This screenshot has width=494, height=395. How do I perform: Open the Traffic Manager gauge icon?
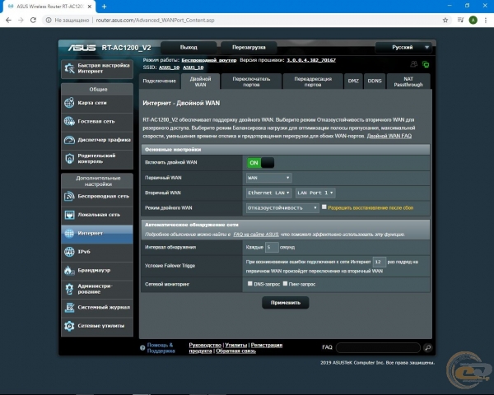point(69,140)
